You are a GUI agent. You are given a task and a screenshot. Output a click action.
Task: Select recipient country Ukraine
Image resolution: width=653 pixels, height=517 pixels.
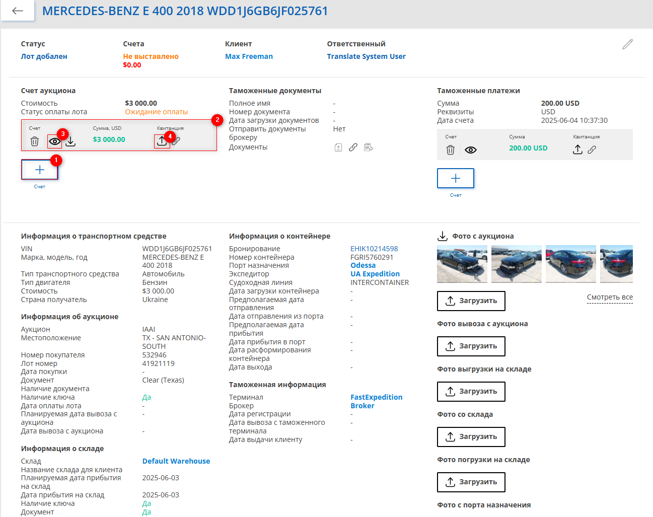tap(155, 300)
